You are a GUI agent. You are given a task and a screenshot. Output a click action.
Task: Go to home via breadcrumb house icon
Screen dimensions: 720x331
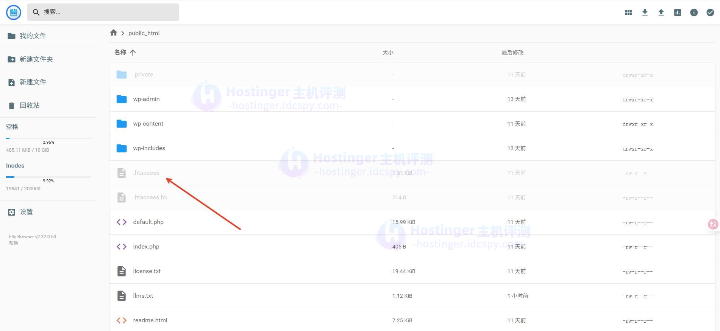click(x=113, y=33)
